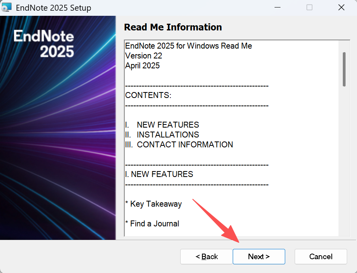
Task: Close the EndNote 2025 Setup window
Action: [x=341, y=8]
